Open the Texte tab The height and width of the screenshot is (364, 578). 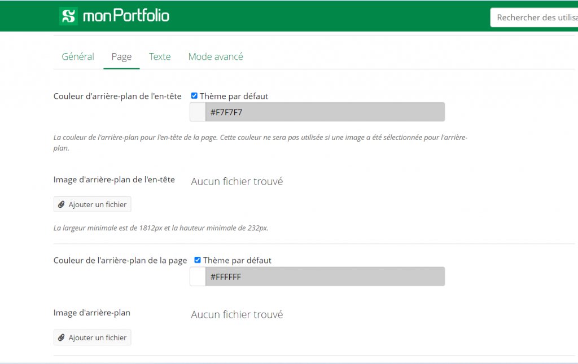[160, 56]
